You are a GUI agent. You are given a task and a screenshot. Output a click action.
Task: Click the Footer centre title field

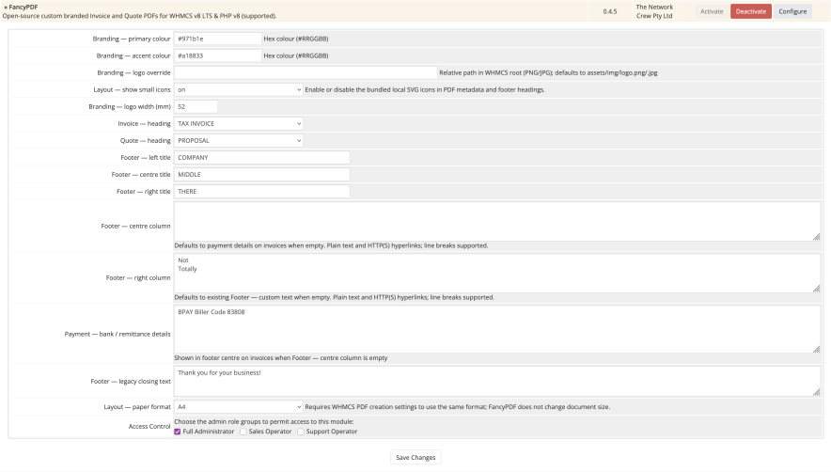coord(262,175)
